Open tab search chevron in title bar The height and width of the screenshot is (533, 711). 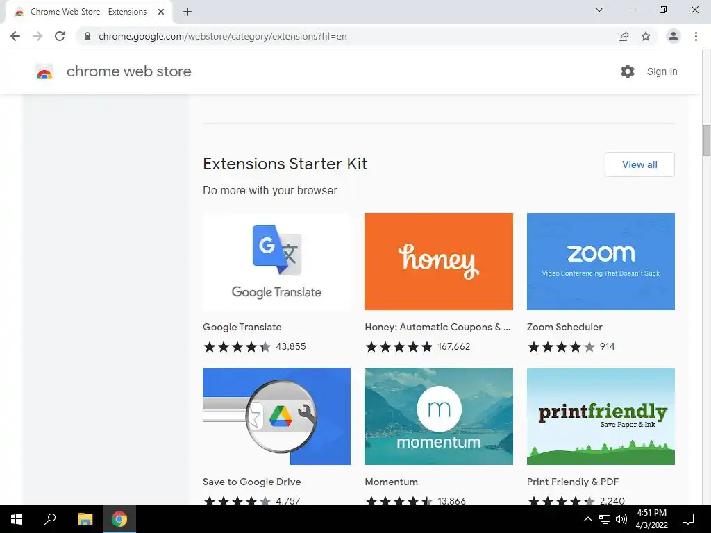[599, 10]
